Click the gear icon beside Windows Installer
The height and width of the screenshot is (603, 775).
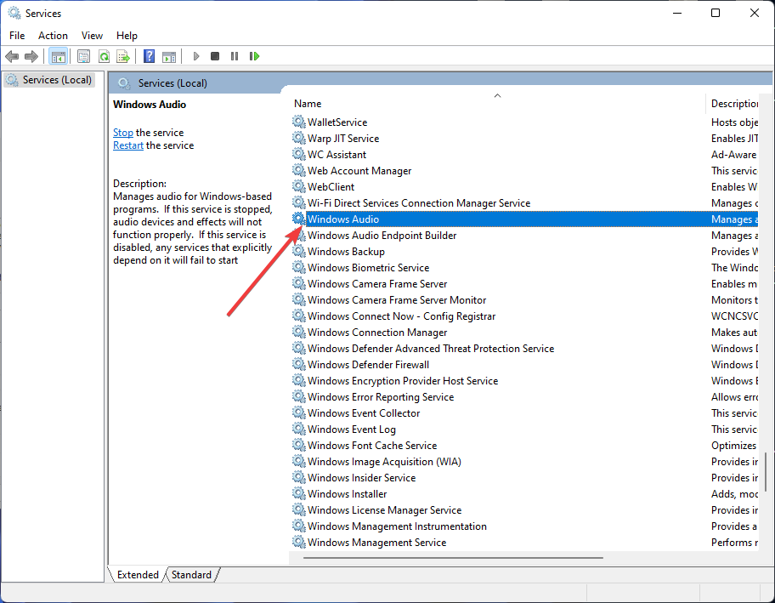(x=298, y=493)
